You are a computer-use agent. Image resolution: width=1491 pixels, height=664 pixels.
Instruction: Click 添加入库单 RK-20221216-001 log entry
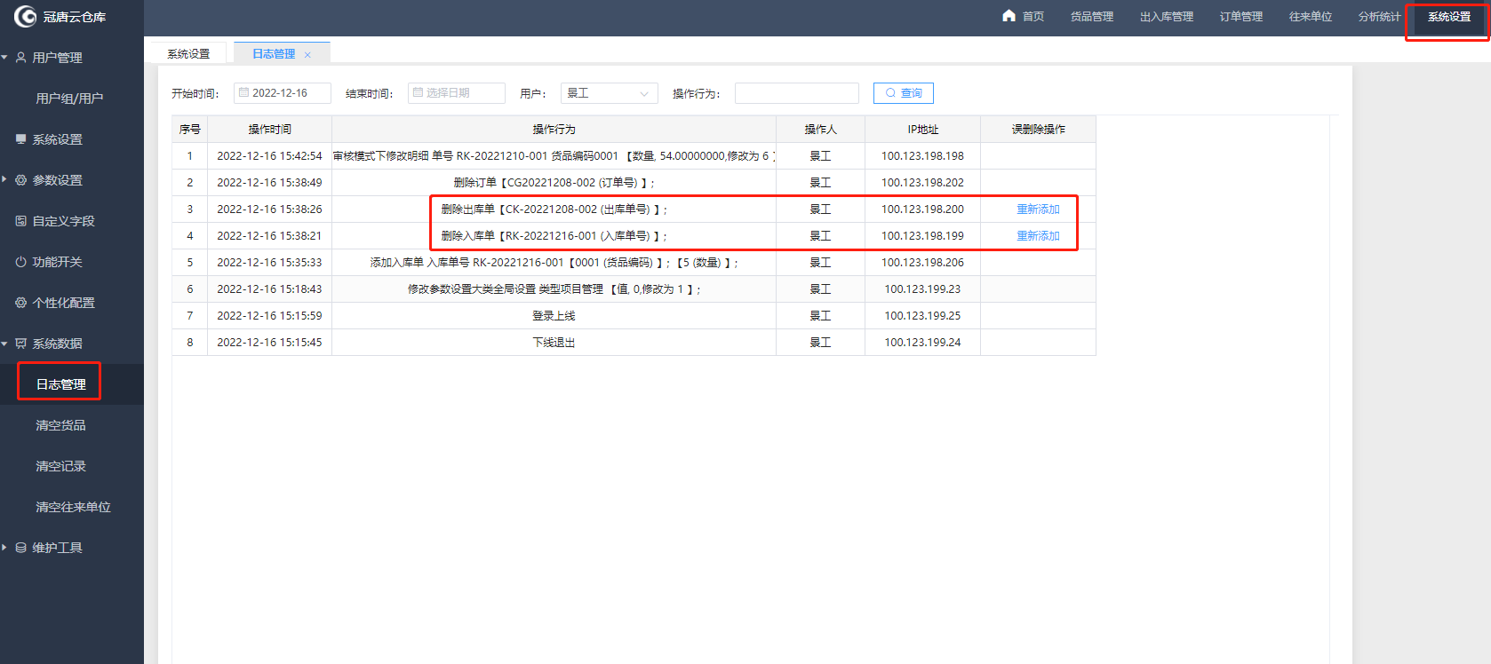coord(554,262)
